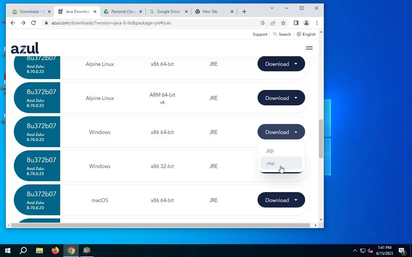Open the Chrome side panel icon
The height and width of the screenshot is (257, 412).
[x=296, y=23]
